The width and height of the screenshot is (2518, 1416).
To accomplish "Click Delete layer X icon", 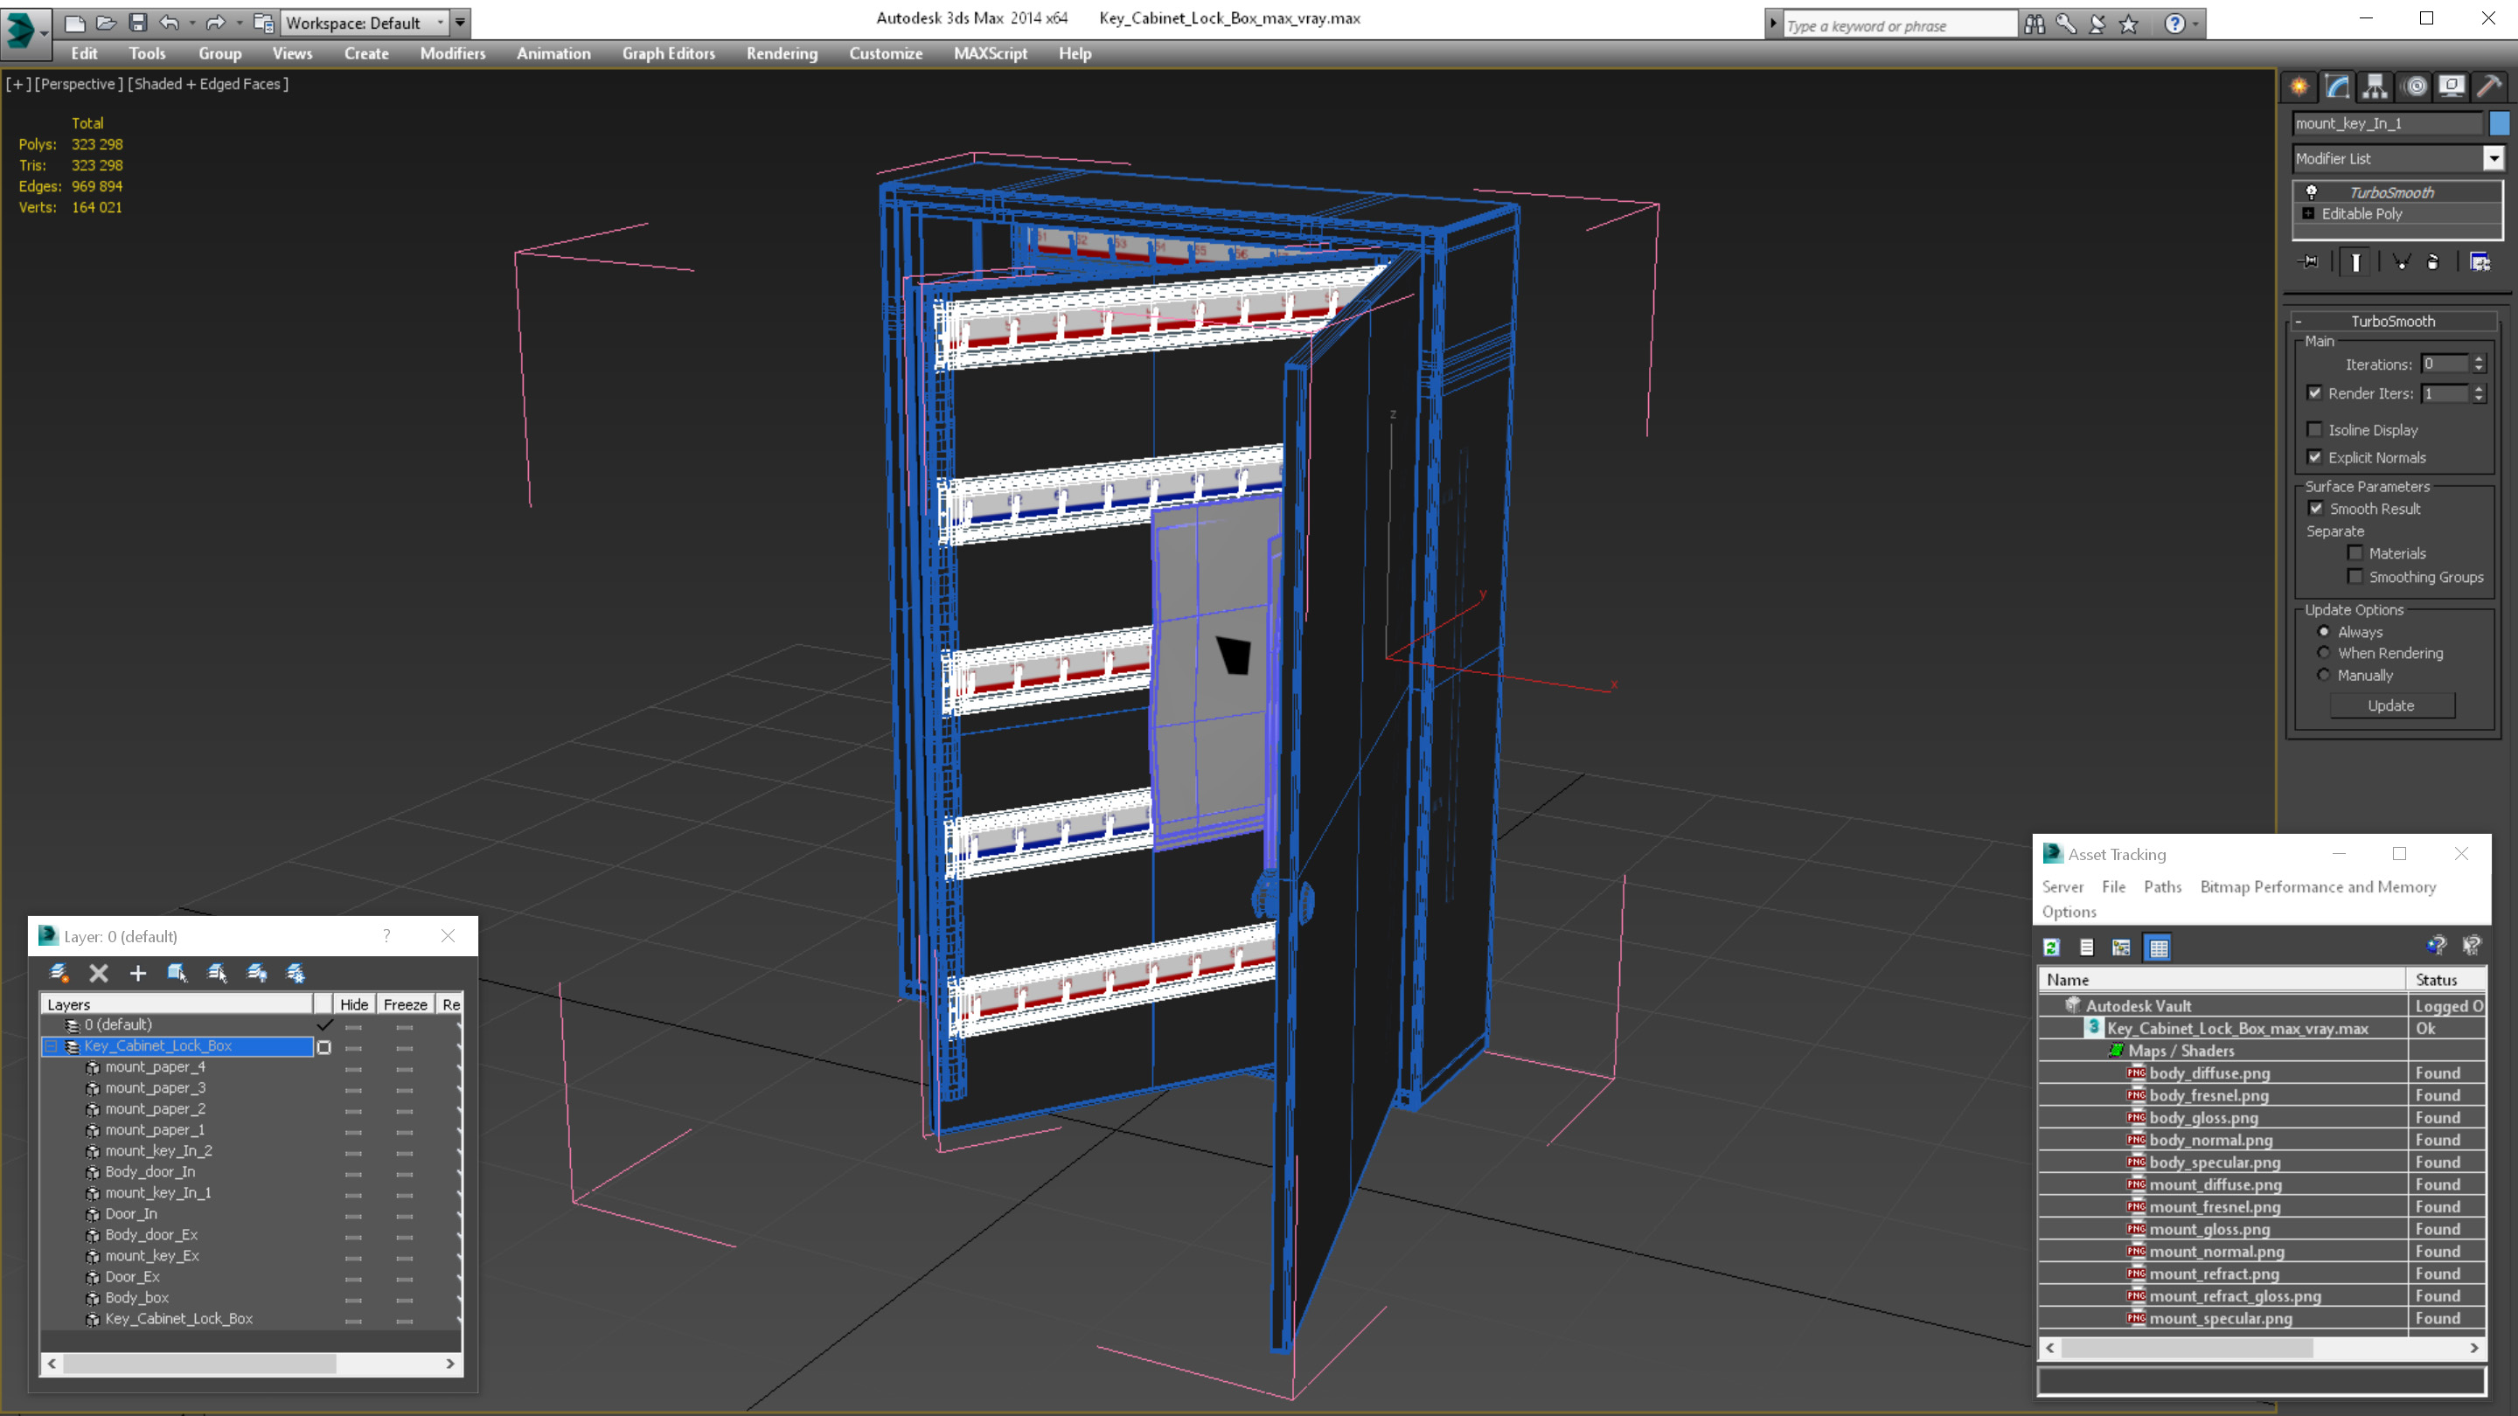I will pos(99,972).
